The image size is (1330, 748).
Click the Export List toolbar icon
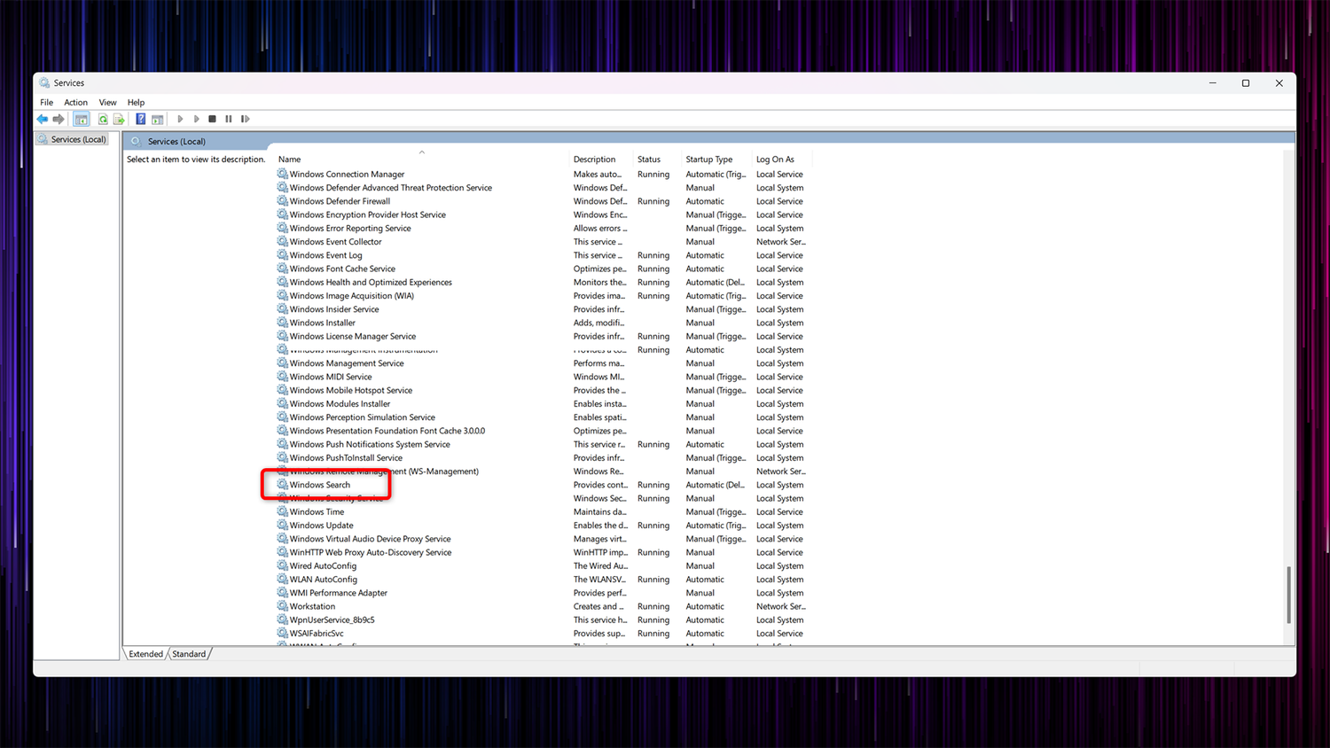coord(119,119)
